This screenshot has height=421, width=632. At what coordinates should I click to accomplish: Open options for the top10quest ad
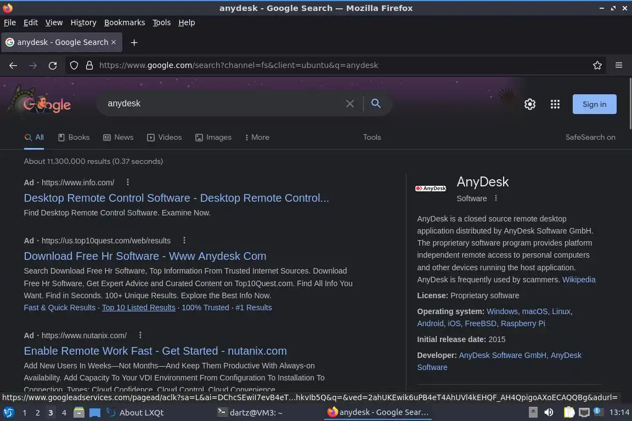184,240
